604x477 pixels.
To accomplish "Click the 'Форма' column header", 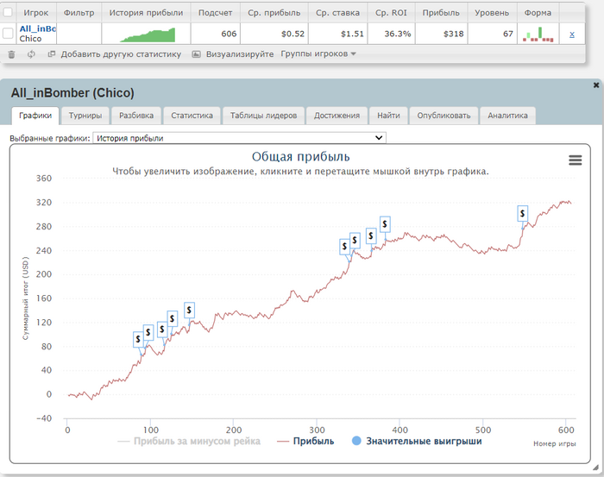I will (x=538, y=13).
